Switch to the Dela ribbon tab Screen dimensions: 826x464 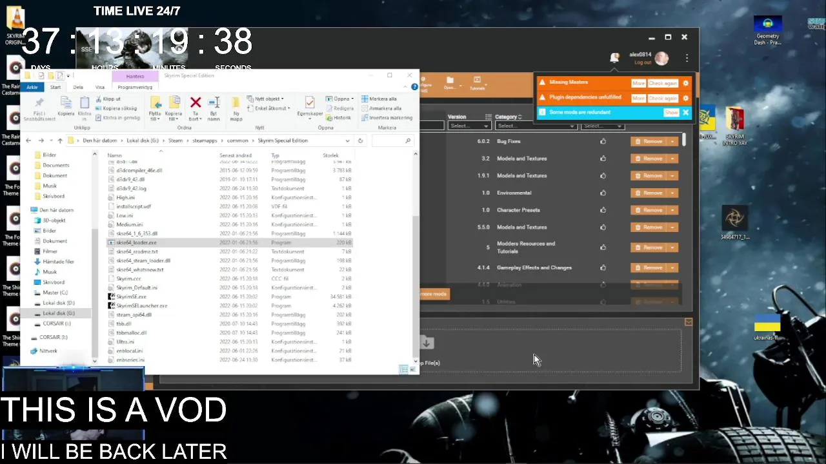pos(78,87)
